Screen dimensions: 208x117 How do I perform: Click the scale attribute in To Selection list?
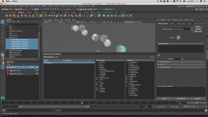[x=131, y=80]
